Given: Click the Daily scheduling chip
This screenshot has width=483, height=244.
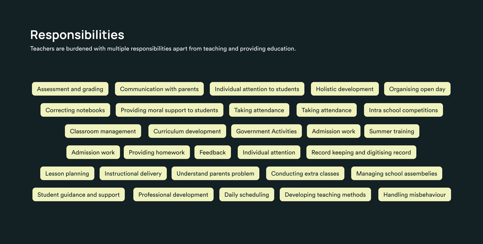Looking at the screenshot, I should (247, 195).
